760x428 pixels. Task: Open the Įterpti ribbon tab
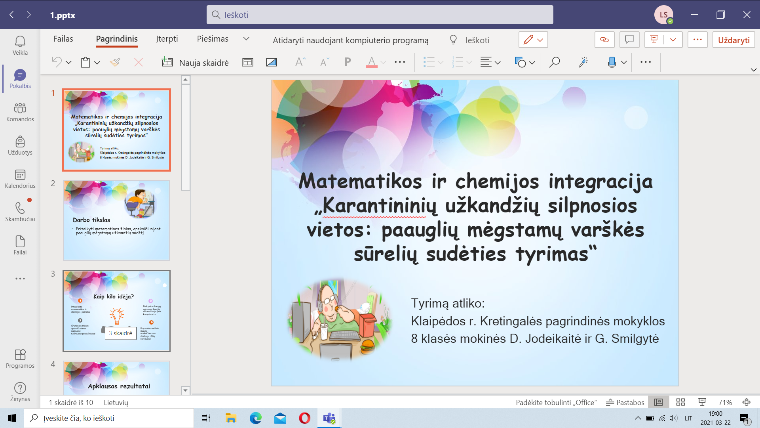point(167,39)
